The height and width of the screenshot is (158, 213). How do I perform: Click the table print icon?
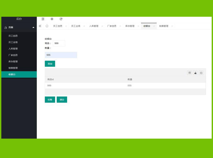click(201, 73)
